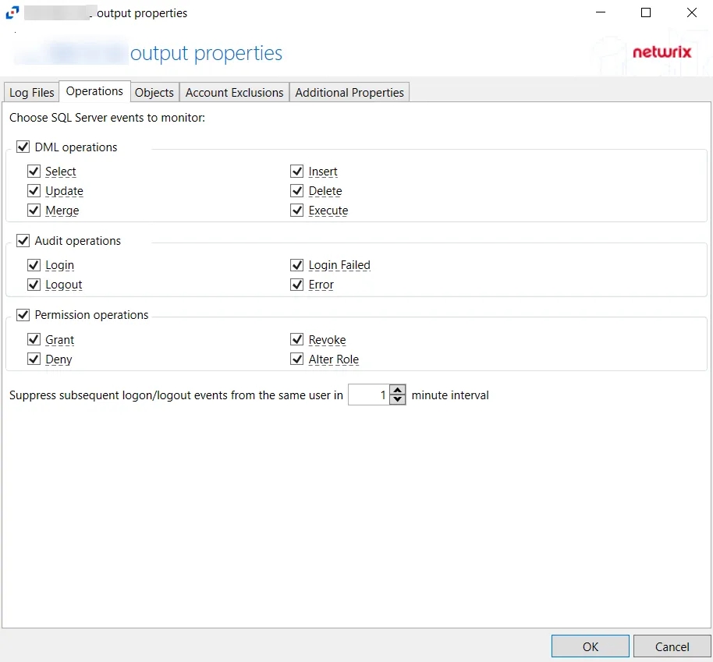The width and height of the screenshot is (713, 662).
Task: Click the Netwrix logo
Action: (x=662, y=51)
